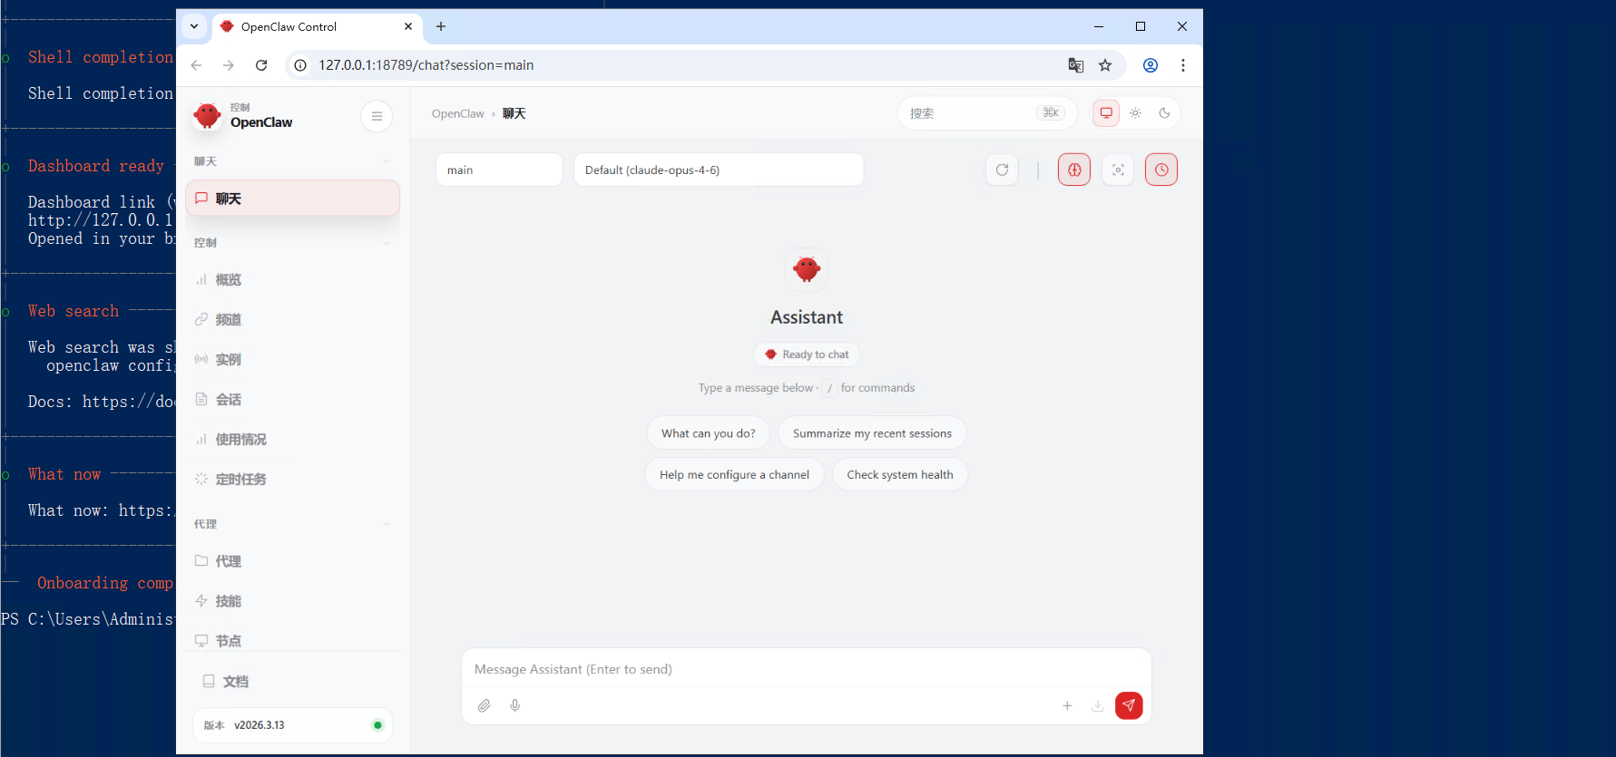Toggle the red clock icon button
The height and width of the screenshot is (757, 1616).
(x=1161, y=170)
